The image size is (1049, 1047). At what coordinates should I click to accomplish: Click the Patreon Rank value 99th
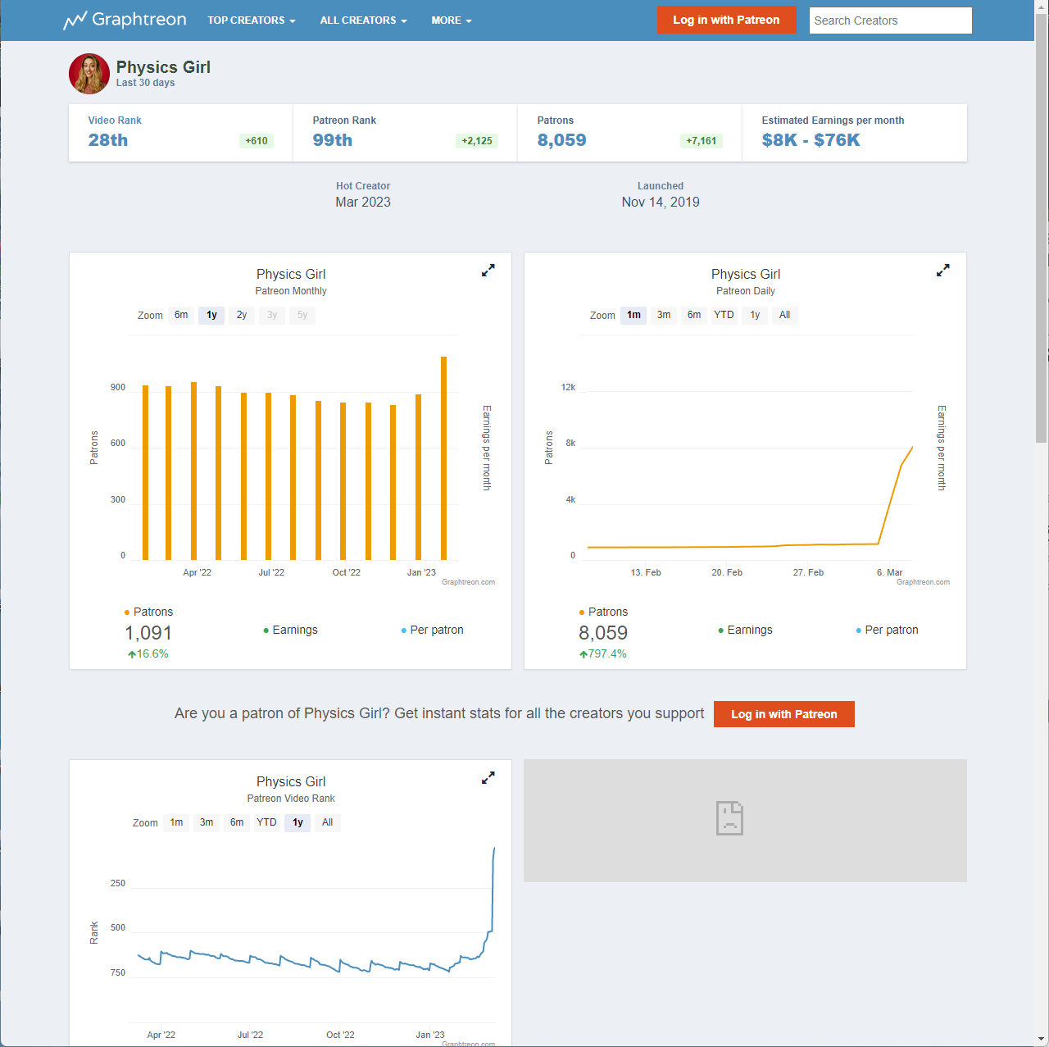click(333, 140)
